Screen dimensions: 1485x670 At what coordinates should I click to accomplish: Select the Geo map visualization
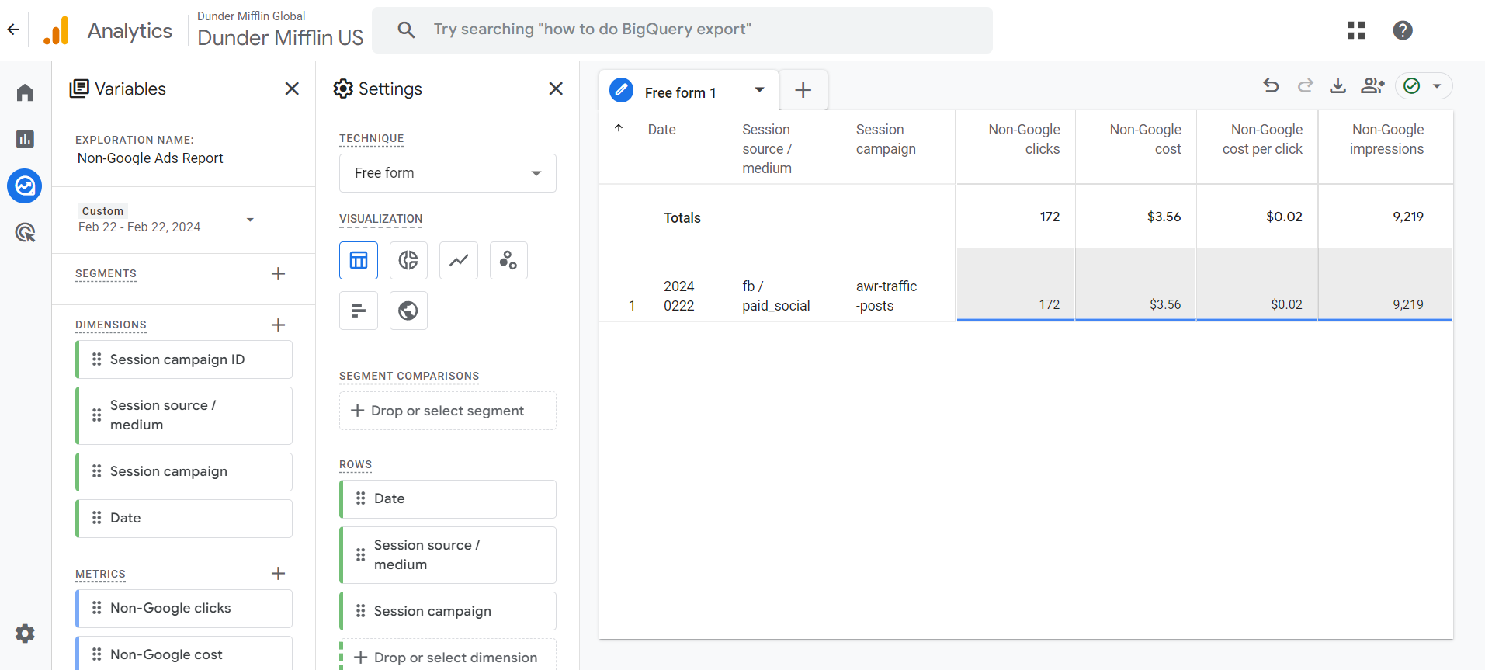click(x=408, y=311)
